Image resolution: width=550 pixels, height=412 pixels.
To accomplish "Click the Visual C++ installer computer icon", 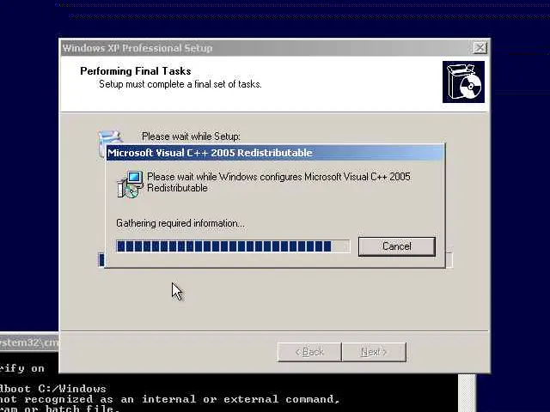I will [130, 184].
